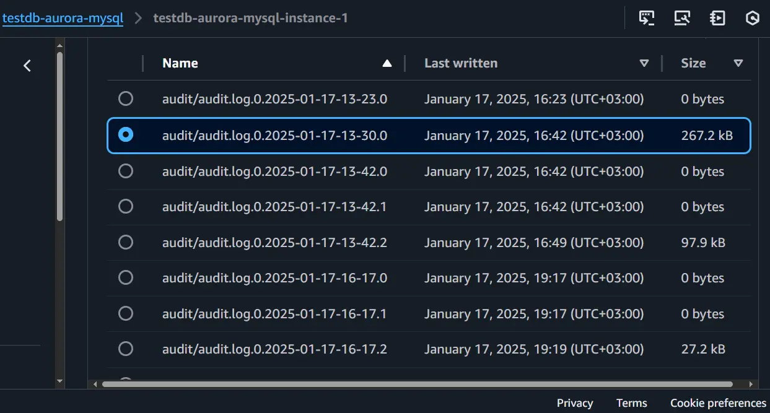This screenshot has height=413, width=770.
Task: Click the hexagon-shaped icon in top bar
Action: 752,18
